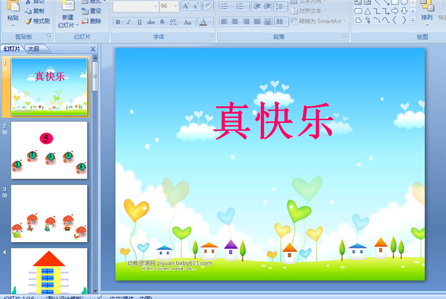Open character spacing (AV) options

[174, 22]
